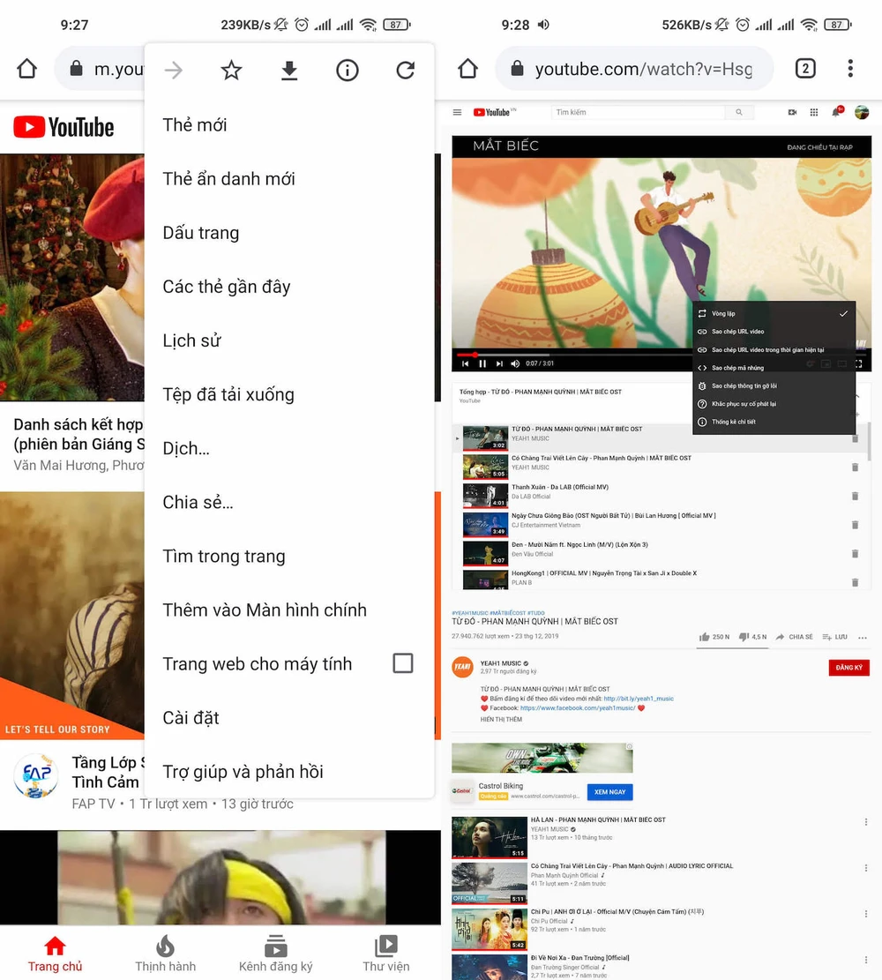The height and width of the screenshot is (980, 882).
Task: Open page info with the info icon
Action: (x=347, y=70)
